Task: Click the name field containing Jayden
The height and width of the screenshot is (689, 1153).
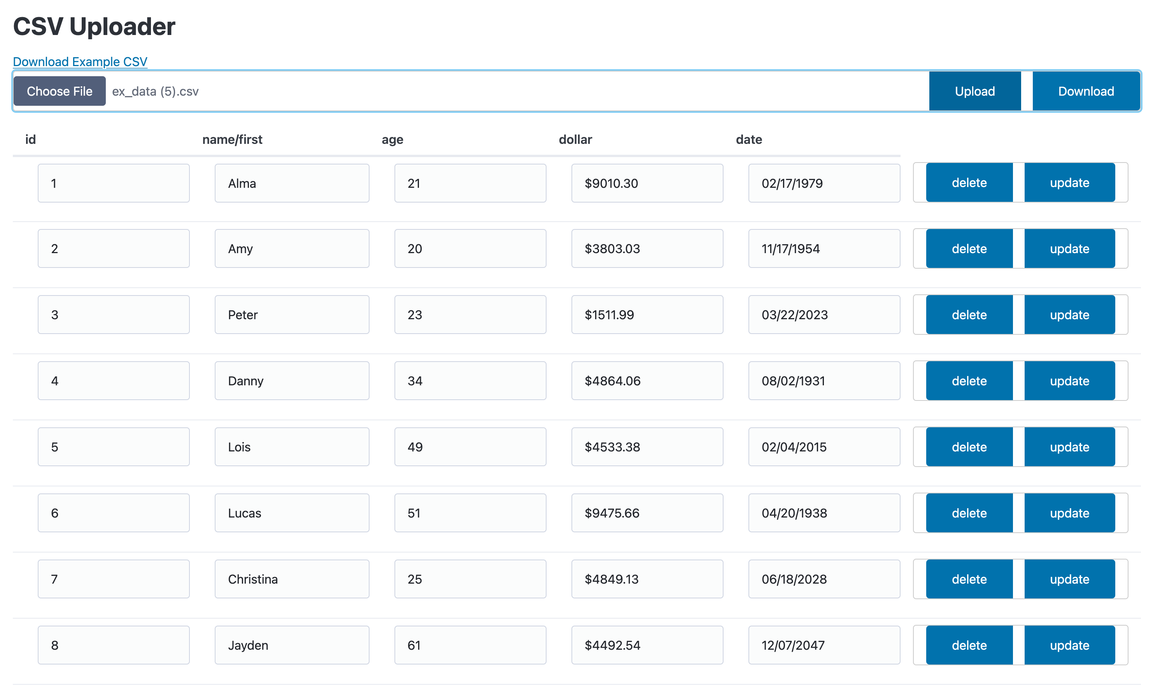Action: coord(292,645)
